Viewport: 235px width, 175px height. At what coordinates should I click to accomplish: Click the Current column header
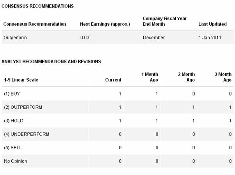click(x=113, y=80)
